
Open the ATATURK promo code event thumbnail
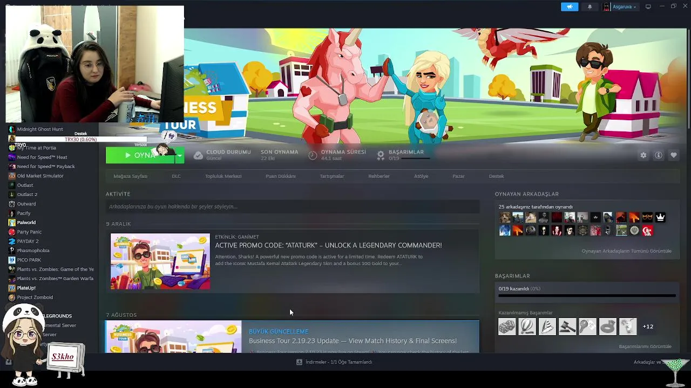coord(160,261)
